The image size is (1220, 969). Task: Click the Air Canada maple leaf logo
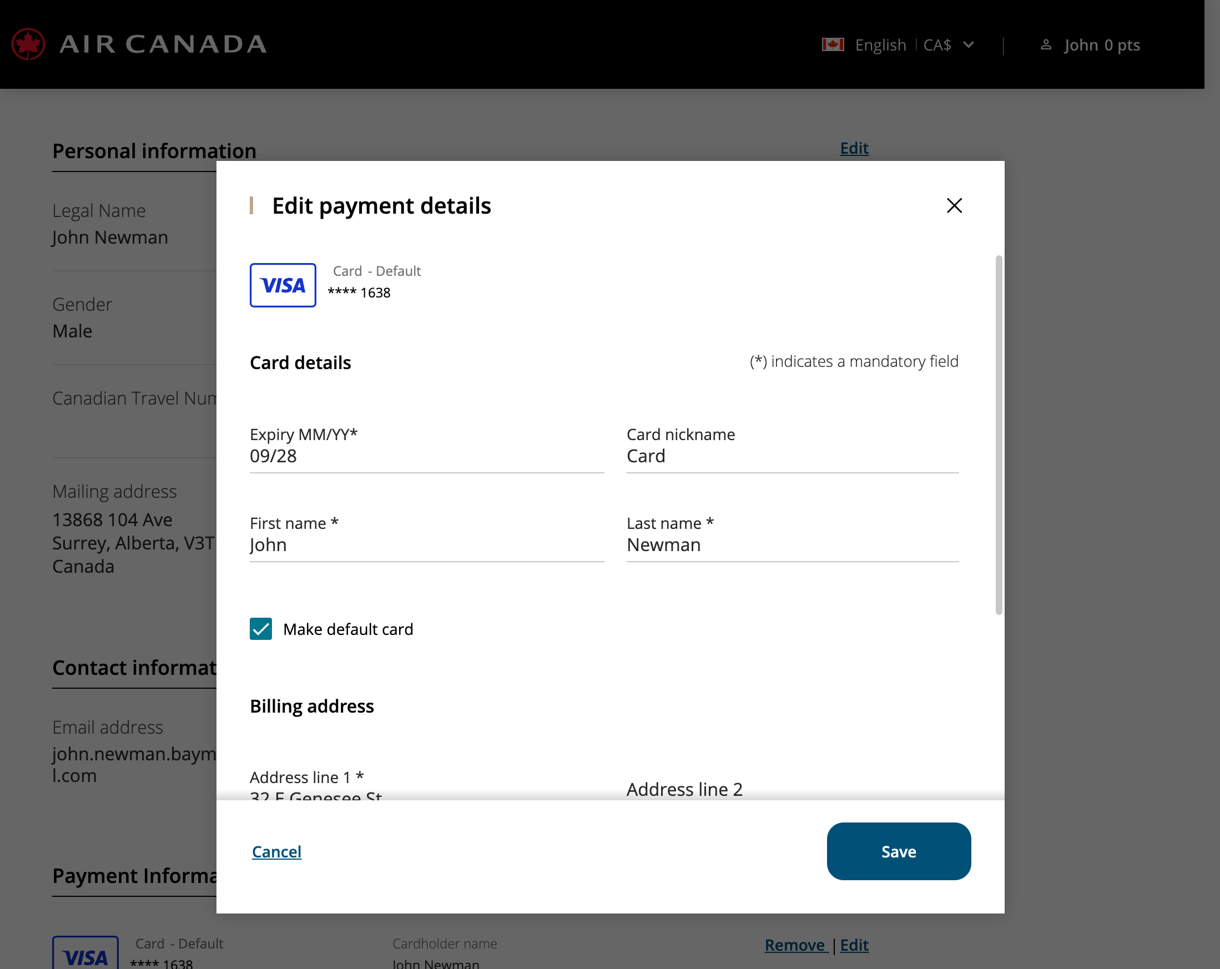[28, 44]
